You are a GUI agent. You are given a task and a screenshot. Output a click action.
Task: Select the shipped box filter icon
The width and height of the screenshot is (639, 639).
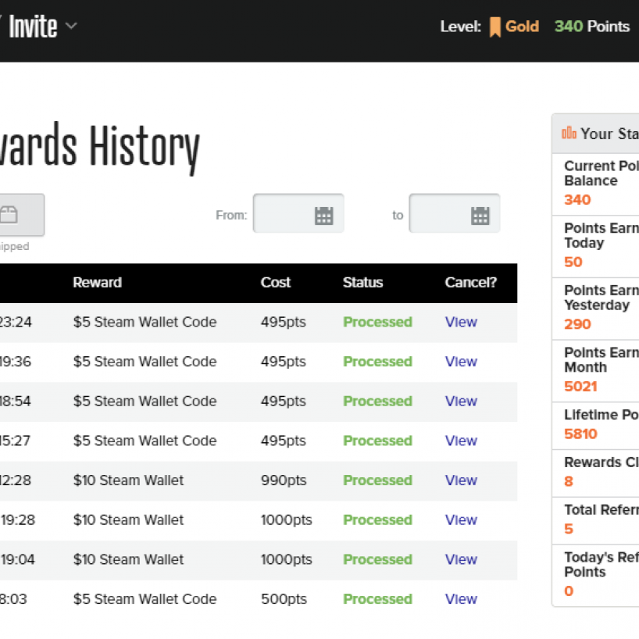9,215
